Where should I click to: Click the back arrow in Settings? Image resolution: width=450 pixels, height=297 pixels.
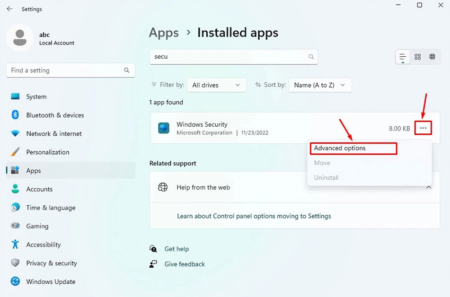pyautogui.click(x=9, y=8)
